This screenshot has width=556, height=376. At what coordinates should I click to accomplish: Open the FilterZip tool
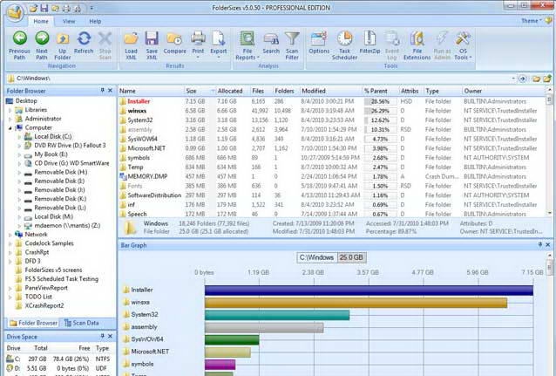coord(370,43)
